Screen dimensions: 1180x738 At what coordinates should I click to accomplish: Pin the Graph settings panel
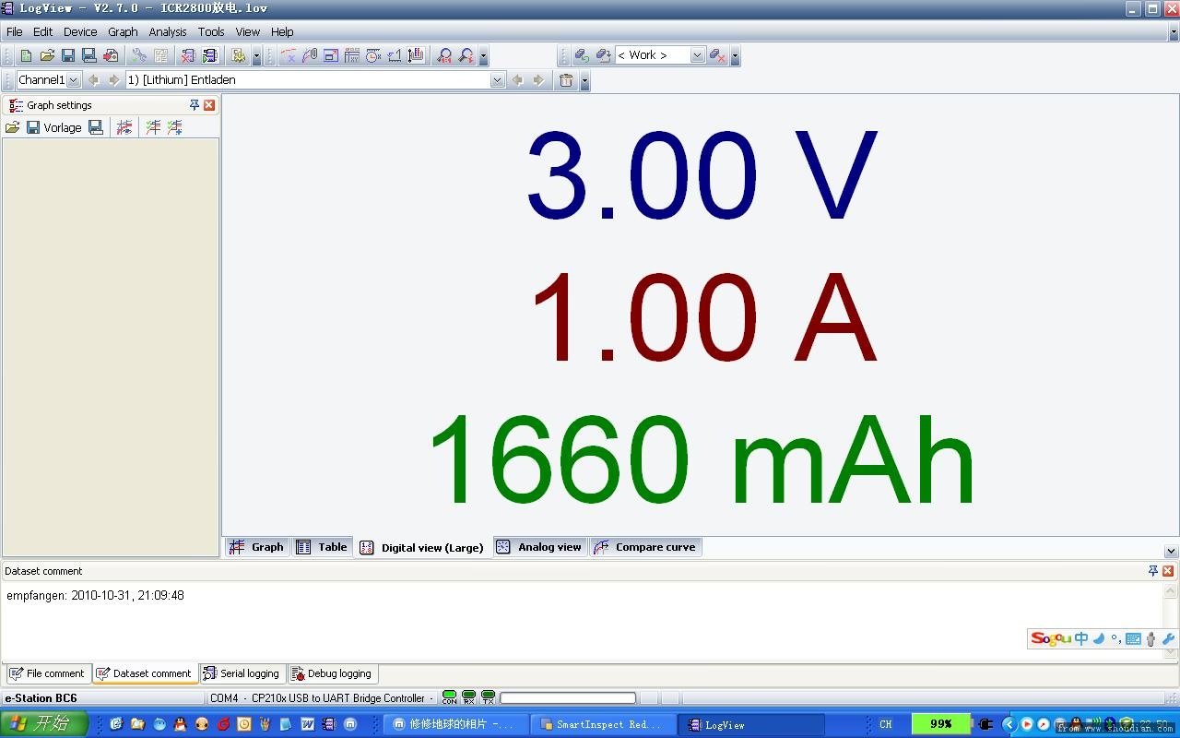(x=195, y=105)
